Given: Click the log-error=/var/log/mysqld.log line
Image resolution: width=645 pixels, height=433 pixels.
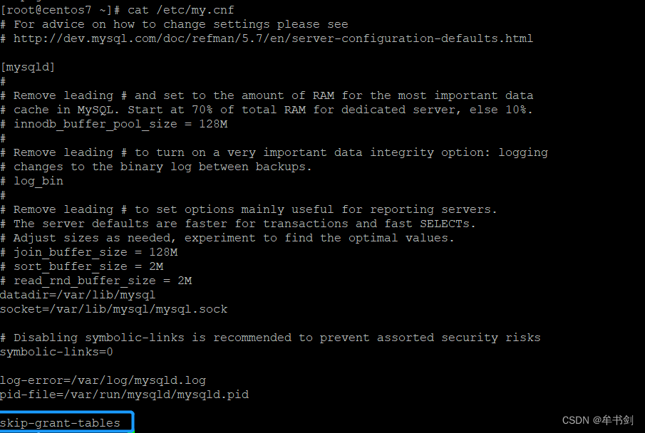Looking at the screenshot, I should point(103,380).
